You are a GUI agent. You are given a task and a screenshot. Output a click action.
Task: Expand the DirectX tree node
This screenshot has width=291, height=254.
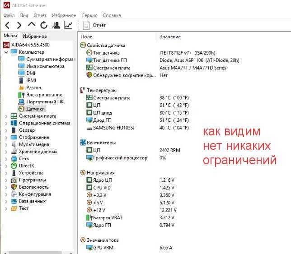coord(6,166)
